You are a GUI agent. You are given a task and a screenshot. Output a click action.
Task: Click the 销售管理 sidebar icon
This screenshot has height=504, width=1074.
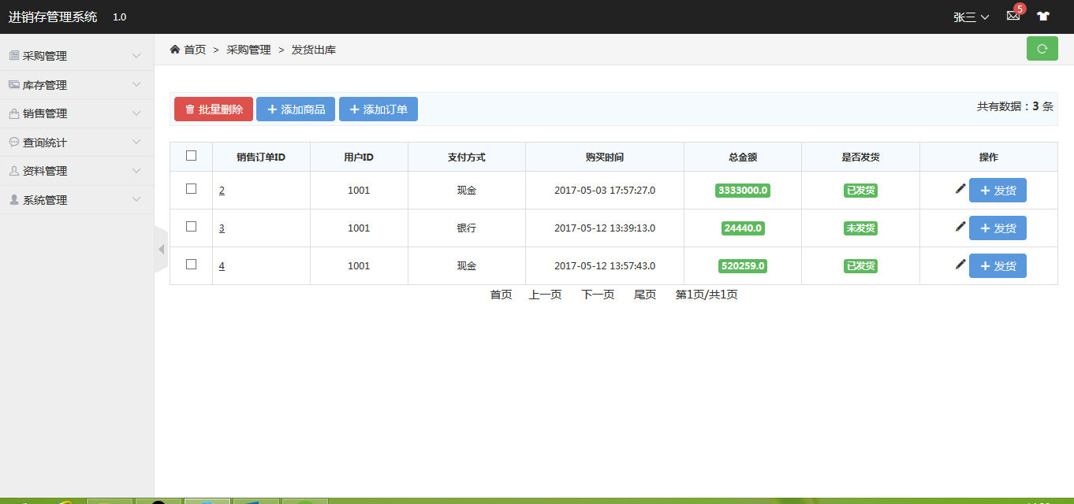coord(14,113)
